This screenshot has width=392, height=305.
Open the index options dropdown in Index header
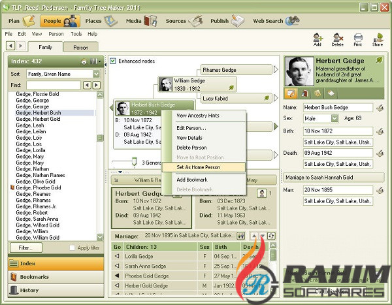[x=95, y=61]
